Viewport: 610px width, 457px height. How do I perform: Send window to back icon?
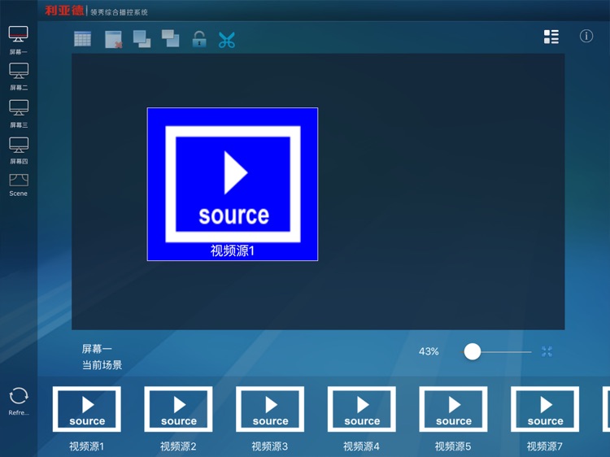(171, 38)
